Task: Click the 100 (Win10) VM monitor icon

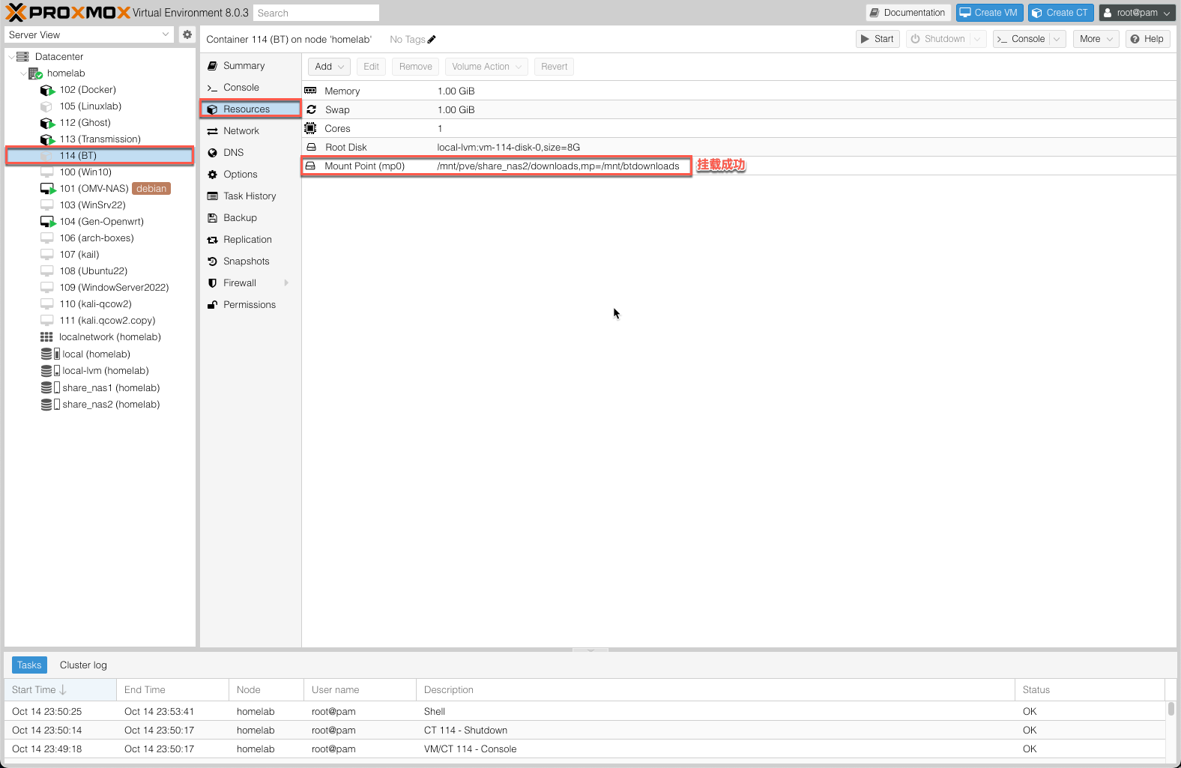Action: (46, 172)
